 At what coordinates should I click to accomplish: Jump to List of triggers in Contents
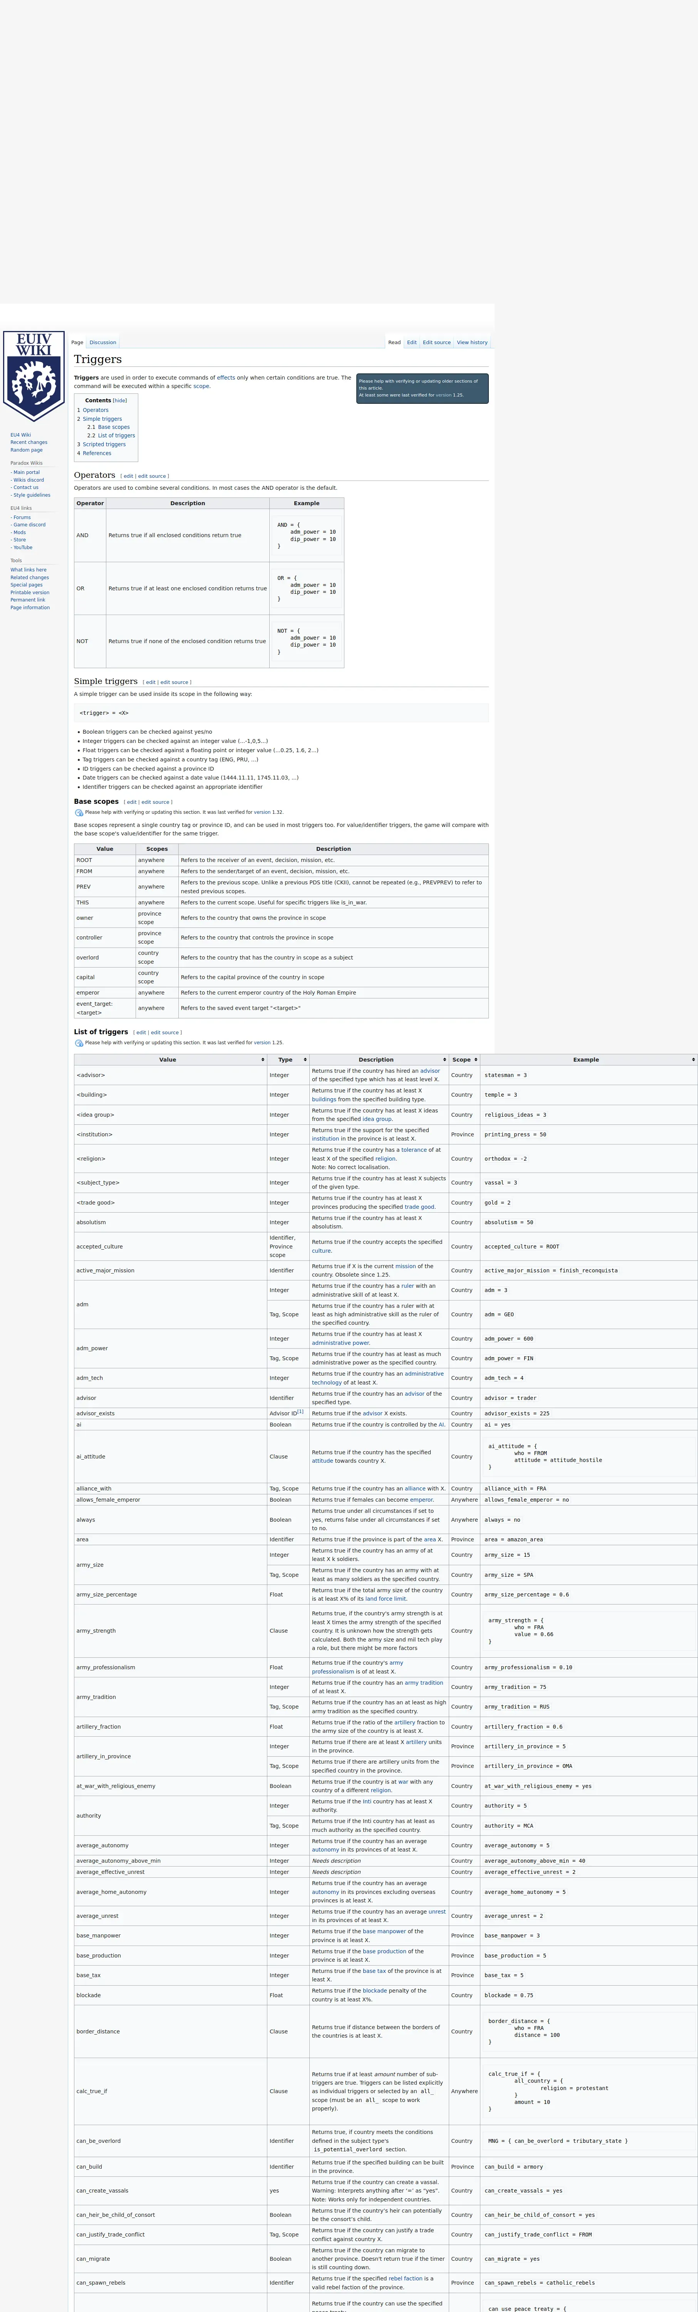tap(111, 436)
